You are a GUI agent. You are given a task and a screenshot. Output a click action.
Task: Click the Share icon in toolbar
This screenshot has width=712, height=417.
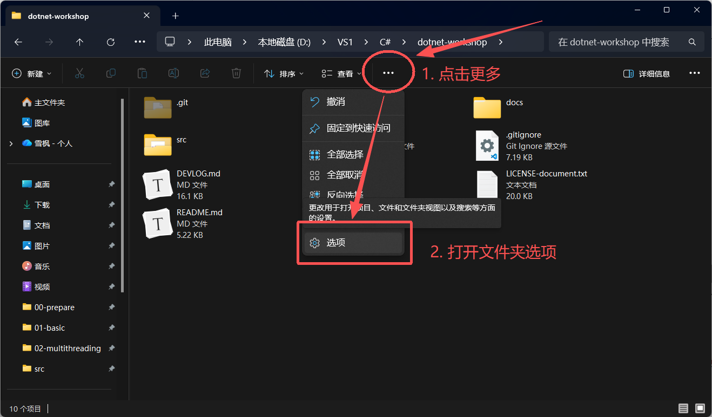[205, 73]
